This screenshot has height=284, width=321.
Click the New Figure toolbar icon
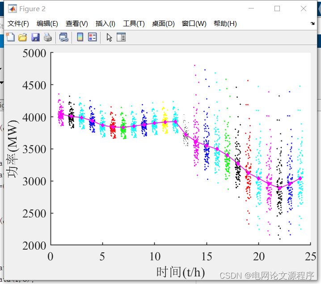[x=10, y=37]
